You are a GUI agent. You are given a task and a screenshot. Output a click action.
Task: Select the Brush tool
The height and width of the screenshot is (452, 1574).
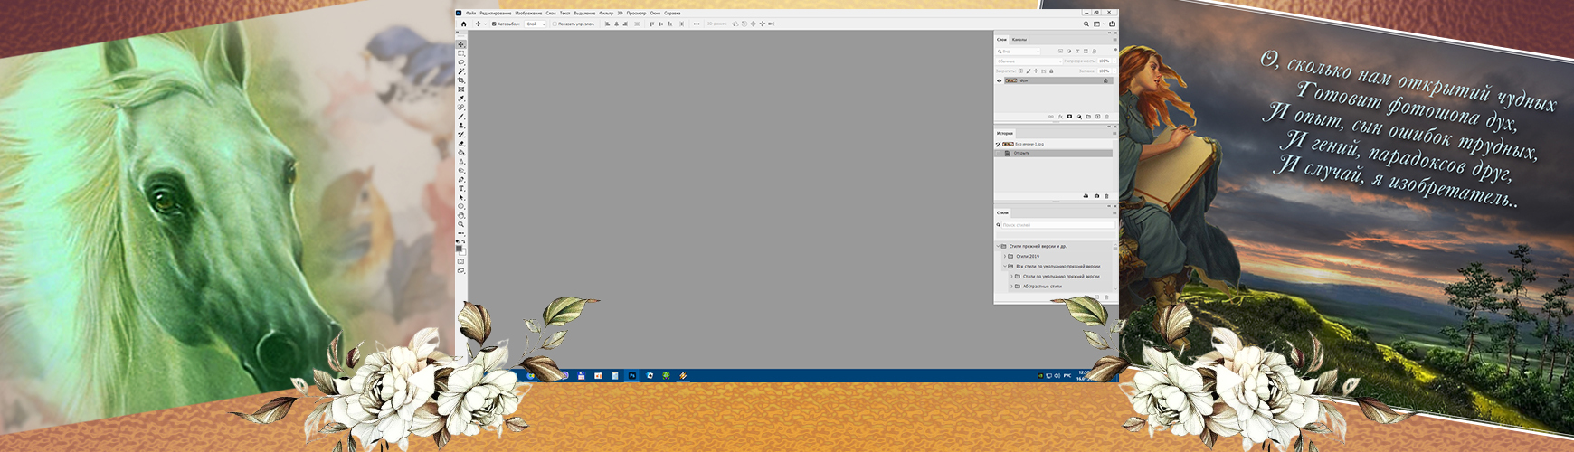[461, 117]
